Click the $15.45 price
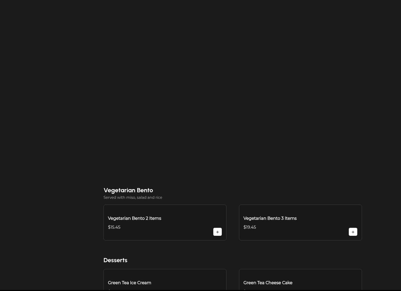Viewport: 401px width, 291px height. click(114, 227)
